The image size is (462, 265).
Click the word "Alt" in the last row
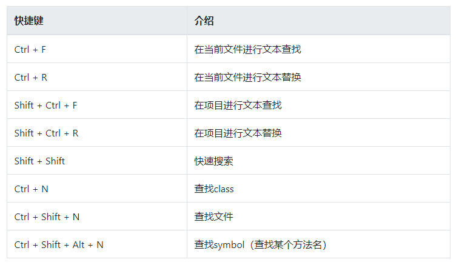79,244
